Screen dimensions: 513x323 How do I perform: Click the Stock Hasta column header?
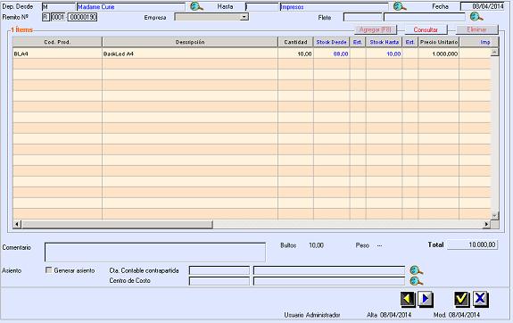point(385,42)
